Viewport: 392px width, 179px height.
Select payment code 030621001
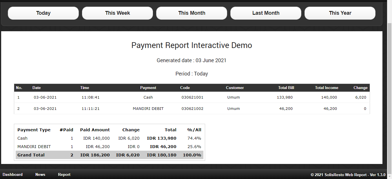point(192,97)
